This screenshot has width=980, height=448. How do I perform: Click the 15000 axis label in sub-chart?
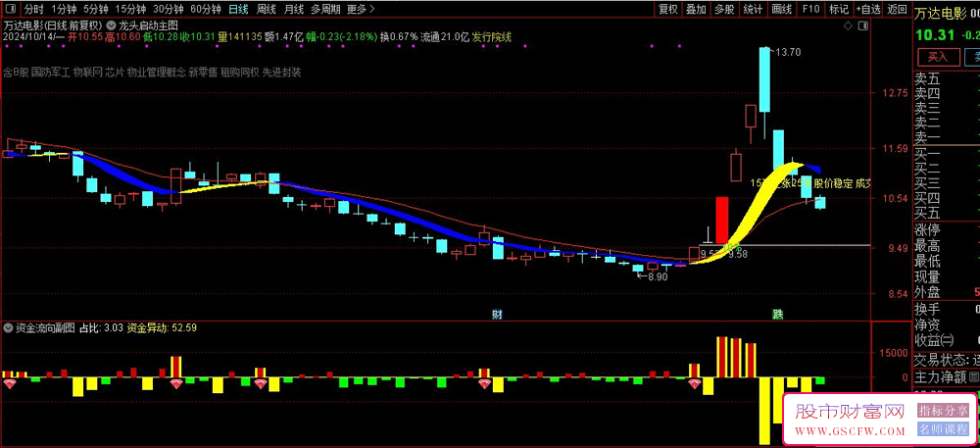[896, 353]
